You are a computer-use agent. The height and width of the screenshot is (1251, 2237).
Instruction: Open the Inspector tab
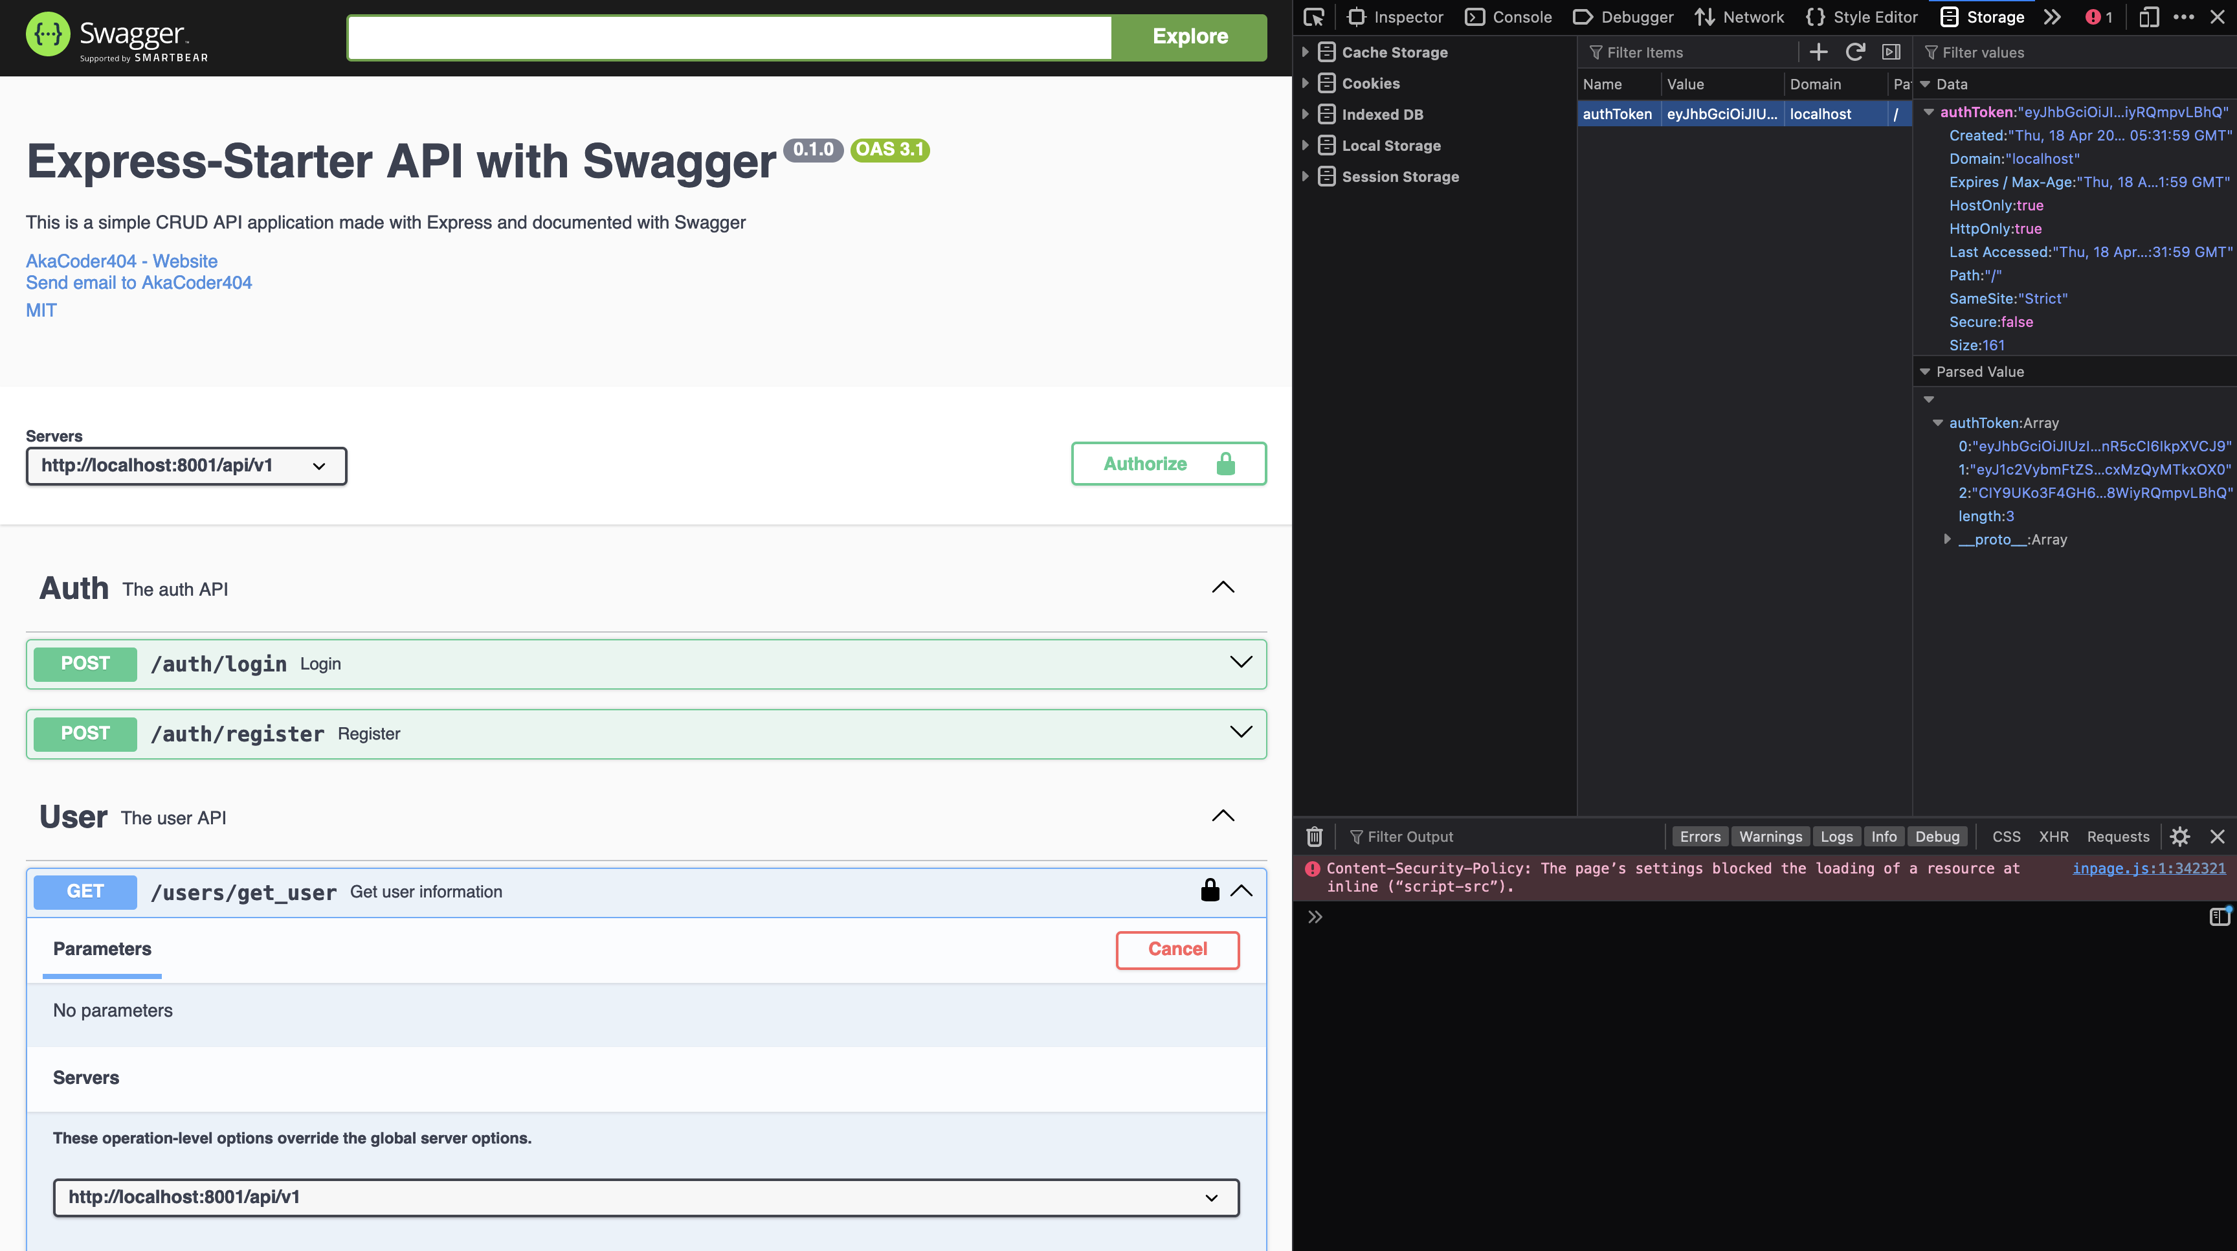pos(1396,16)
